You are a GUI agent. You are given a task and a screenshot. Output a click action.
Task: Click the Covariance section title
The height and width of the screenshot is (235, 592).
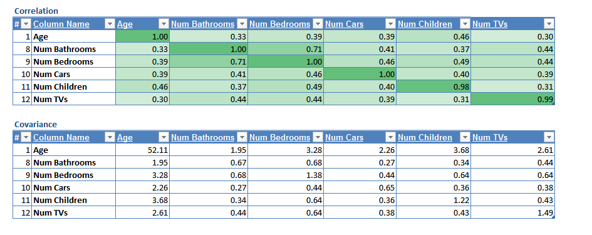36,124
